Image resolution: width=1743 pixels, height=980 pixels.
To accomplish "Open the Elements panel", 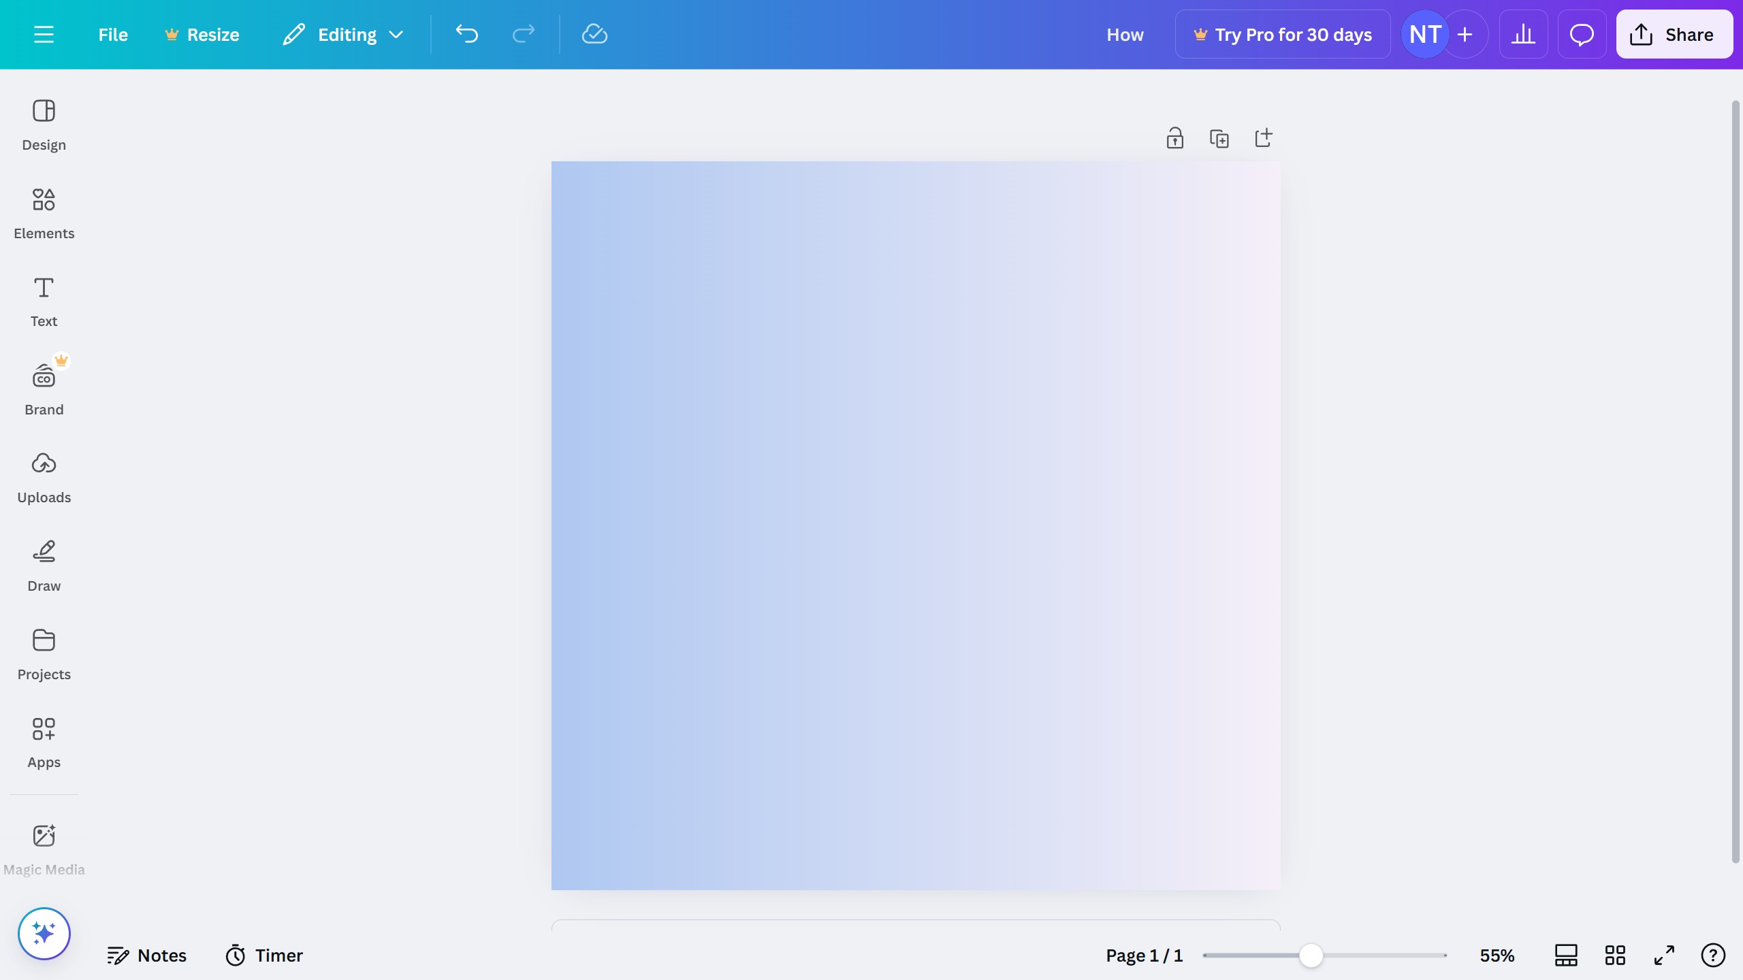I will [44, 212].
